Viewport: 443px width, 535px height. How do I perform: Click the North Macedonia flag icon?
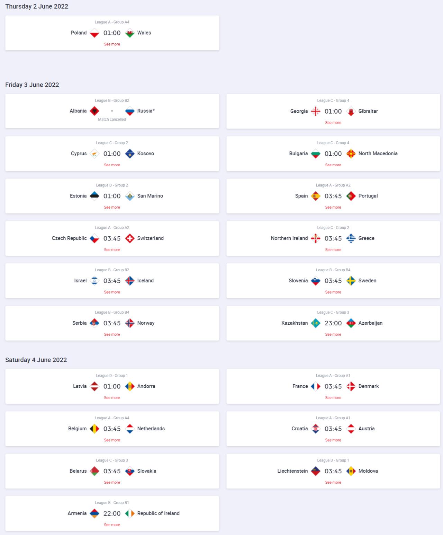[351, 154]
